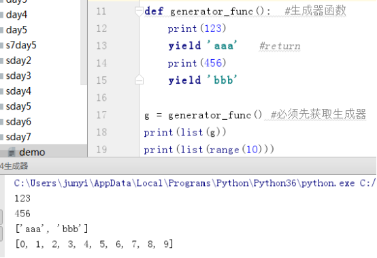Screen dimensions: 377x258
Task: Click generator_func() call on line 17
Action: pos(215,115)
